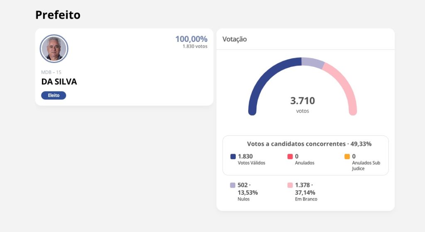Click the Nulos label text
This screenshot has width=425, height=232.
coord(244,199)
